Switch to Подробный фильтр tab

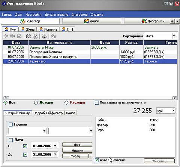(x=48, y=113)
